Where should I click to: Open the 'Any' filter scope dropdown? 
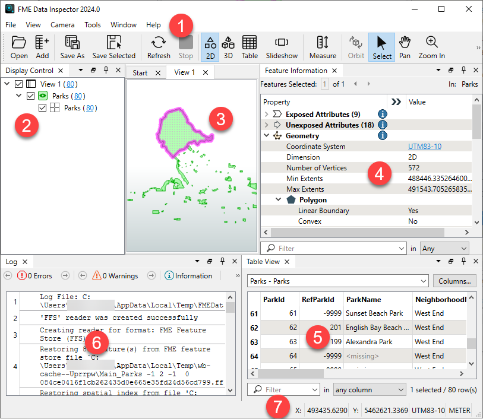[444, 248]
